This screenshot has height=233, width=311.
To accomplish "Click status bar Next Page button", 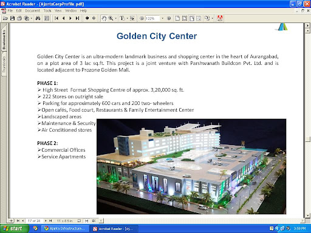I will pyautogui.click(x=46, y=221).
